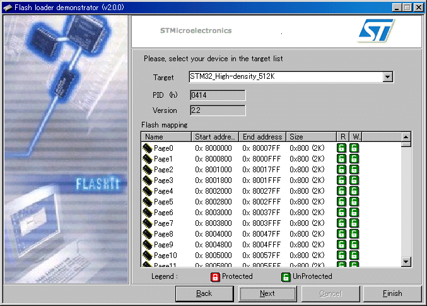Click the red Protected legend lock icon
427x306 pixels.
pyautogui.click(x=215, y=277)
